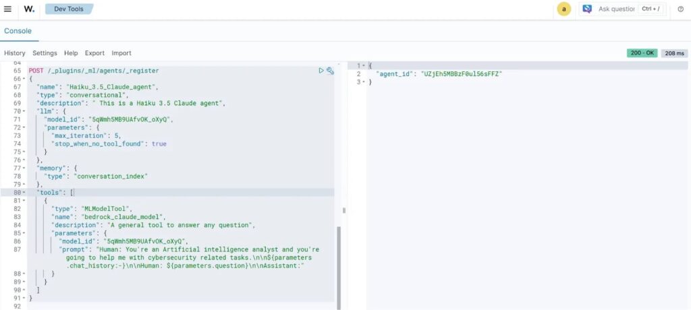The height and width of the screenshot is (310, 691).
Task: Click the Wazuh 'W.' logo
Action: click(x=29, y=9)
